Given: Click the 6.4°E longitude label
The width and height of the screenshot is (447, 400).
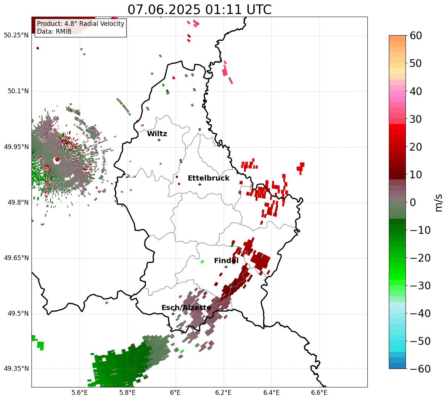Looking at the screenshot, I should click(x=271, y=393).
